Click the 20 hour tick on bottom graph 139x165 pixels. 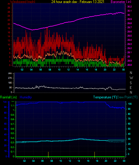pos(106,161)
